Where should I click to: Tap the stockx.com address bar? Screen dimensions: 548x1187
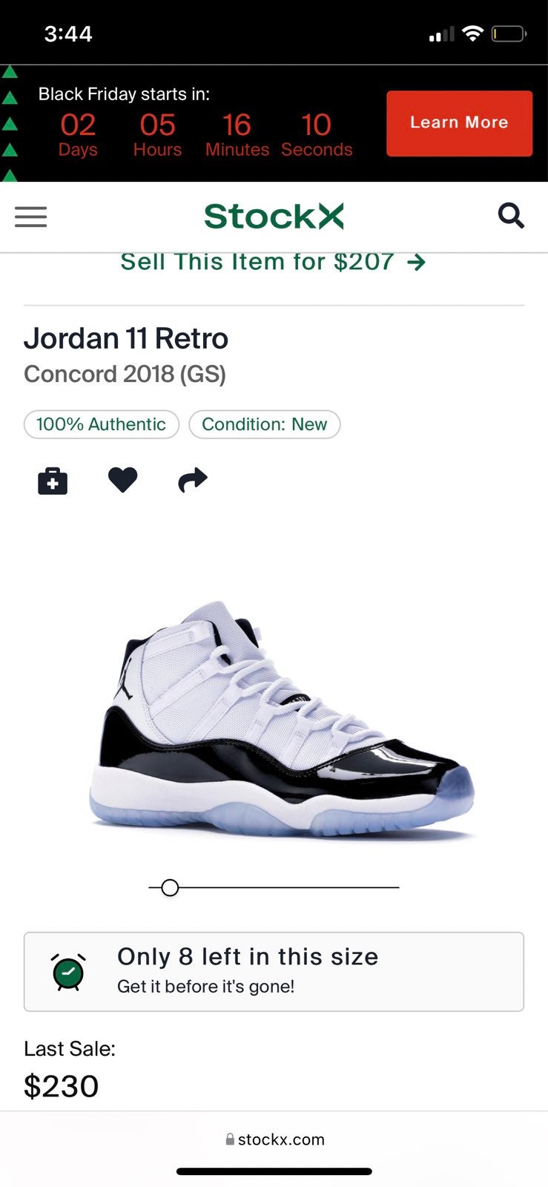tap(274, 1139)
